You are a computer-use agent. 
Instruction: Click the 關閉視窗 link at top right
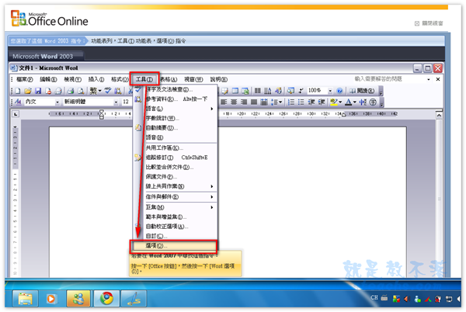pyautogui.click(x=429, y=23)
